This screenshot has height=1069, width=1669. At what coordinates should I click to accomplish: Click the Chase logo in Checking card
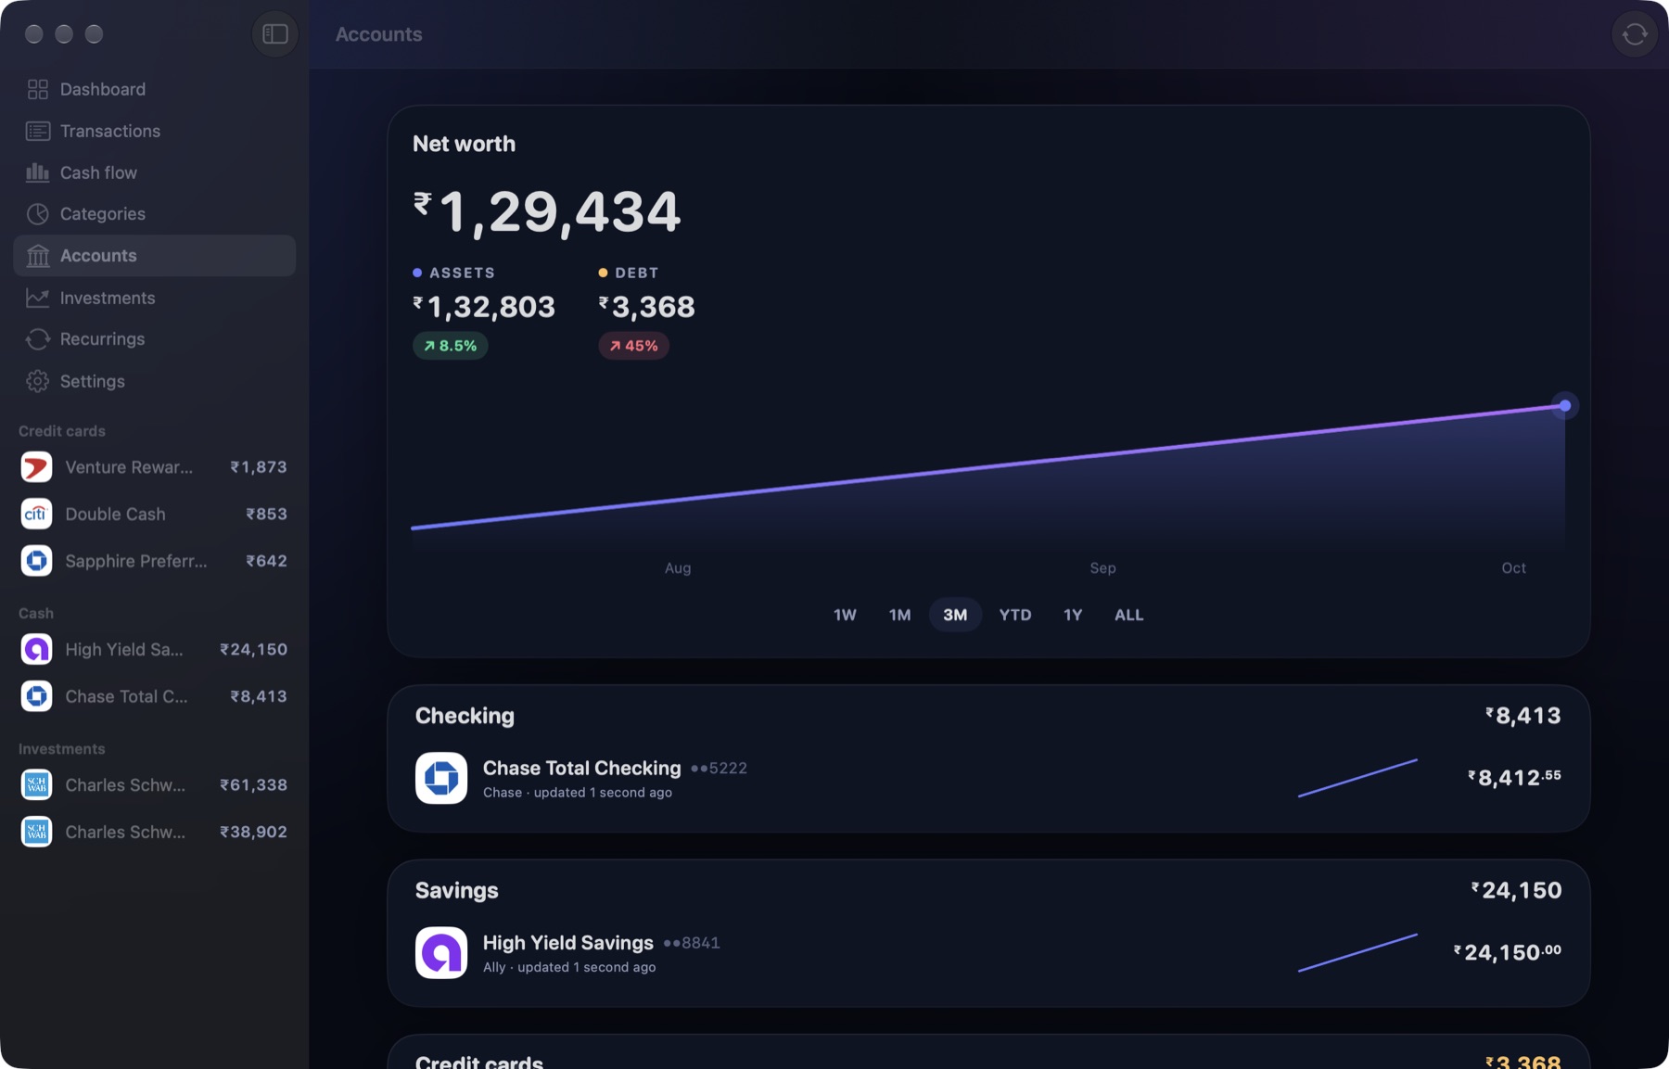[441, 778]
